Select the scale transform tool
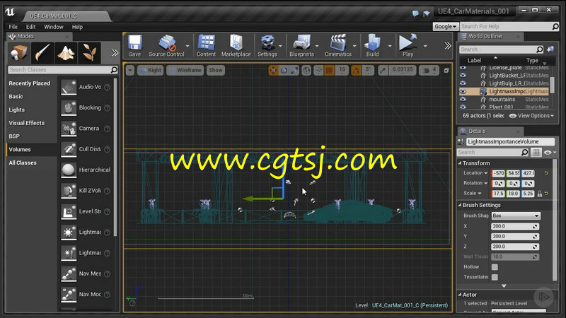This screenshot has width=566, height=318. click(x=294, y=70)
